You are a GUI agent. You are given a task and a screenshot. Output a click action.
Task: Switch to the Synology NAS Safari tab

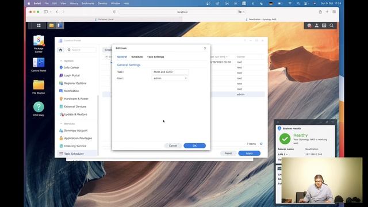260,19
